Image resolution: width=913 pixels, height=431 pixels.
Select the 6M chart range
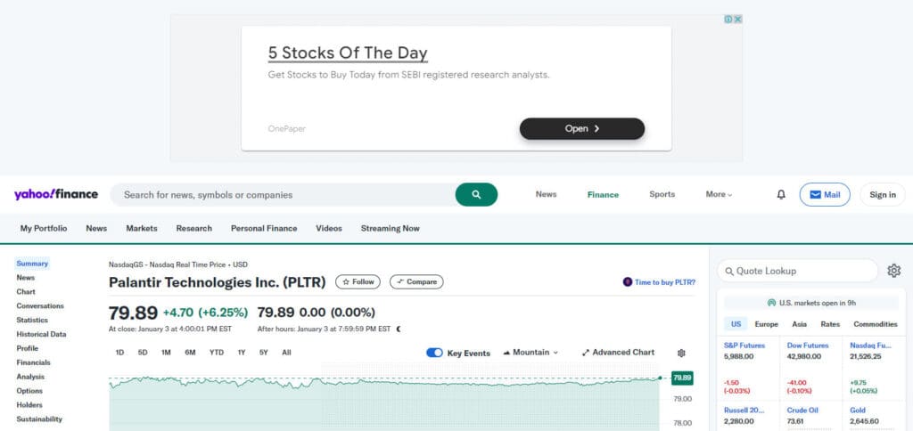[191, 353]
